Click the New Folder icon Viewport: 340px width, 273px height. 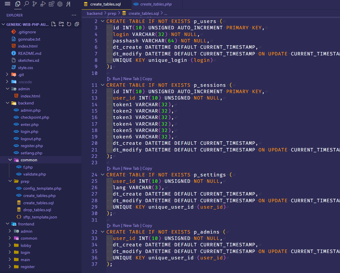pos(61,24)
